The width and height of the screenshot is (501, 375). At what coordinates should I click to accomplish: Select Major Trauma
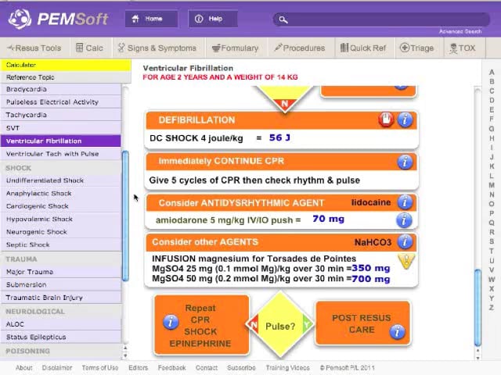(x=61, y=272)
